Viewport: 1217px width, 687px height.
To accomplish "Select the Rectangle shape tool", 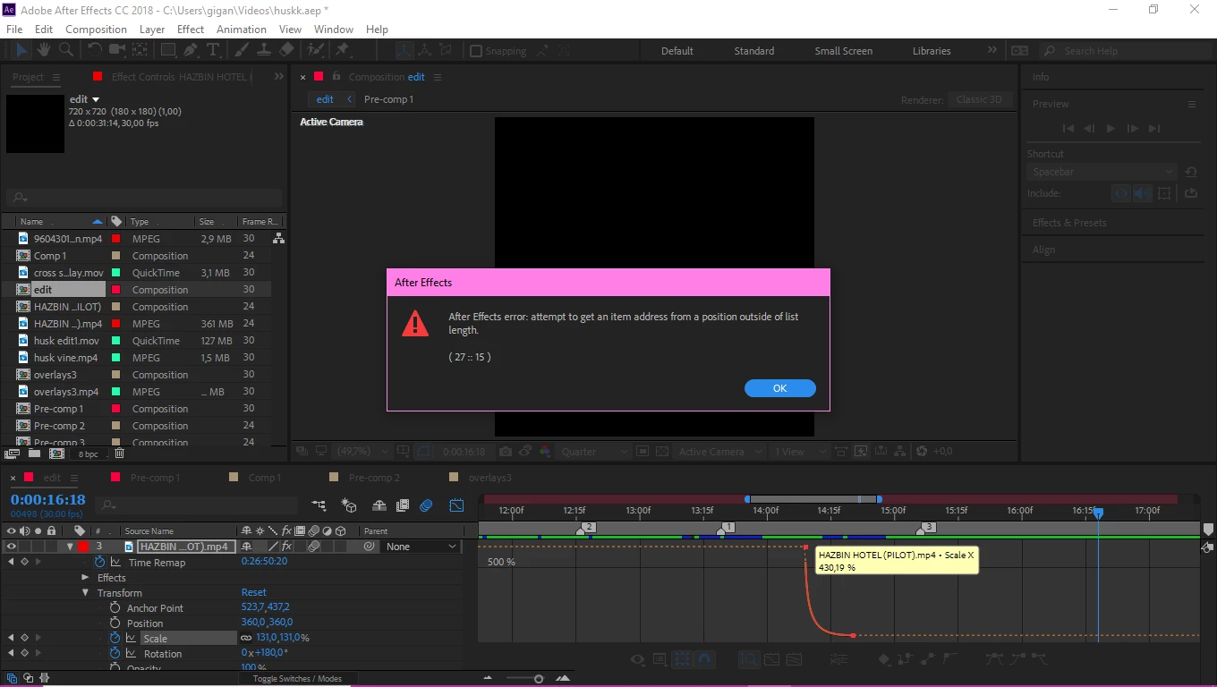I will click(x=167, y=50).
